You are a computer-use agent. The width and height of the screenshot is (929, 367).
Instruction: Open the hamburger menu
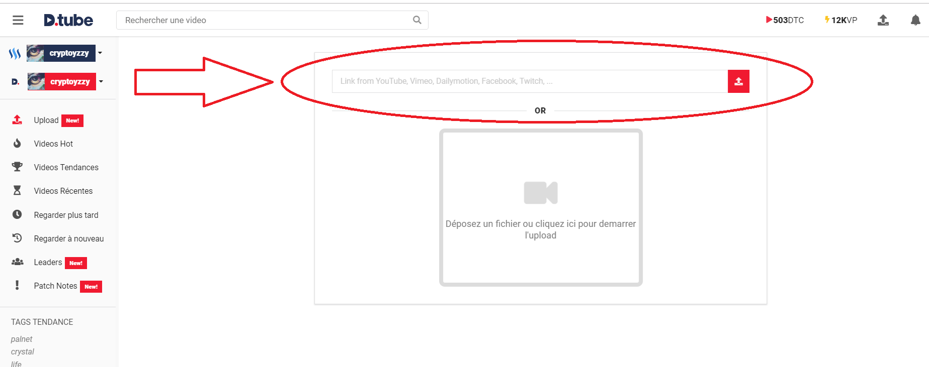coord(18,20)
